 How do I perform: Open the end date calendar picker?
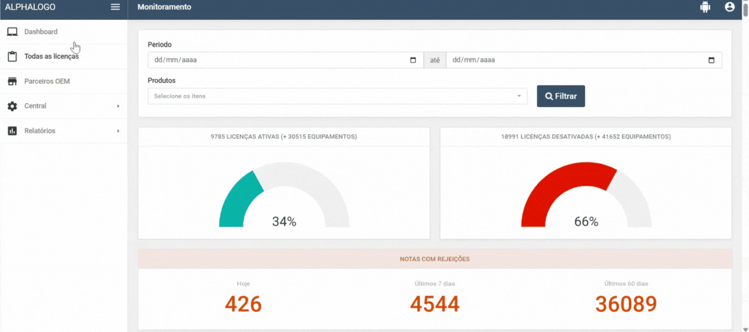[x=711, y=60]
